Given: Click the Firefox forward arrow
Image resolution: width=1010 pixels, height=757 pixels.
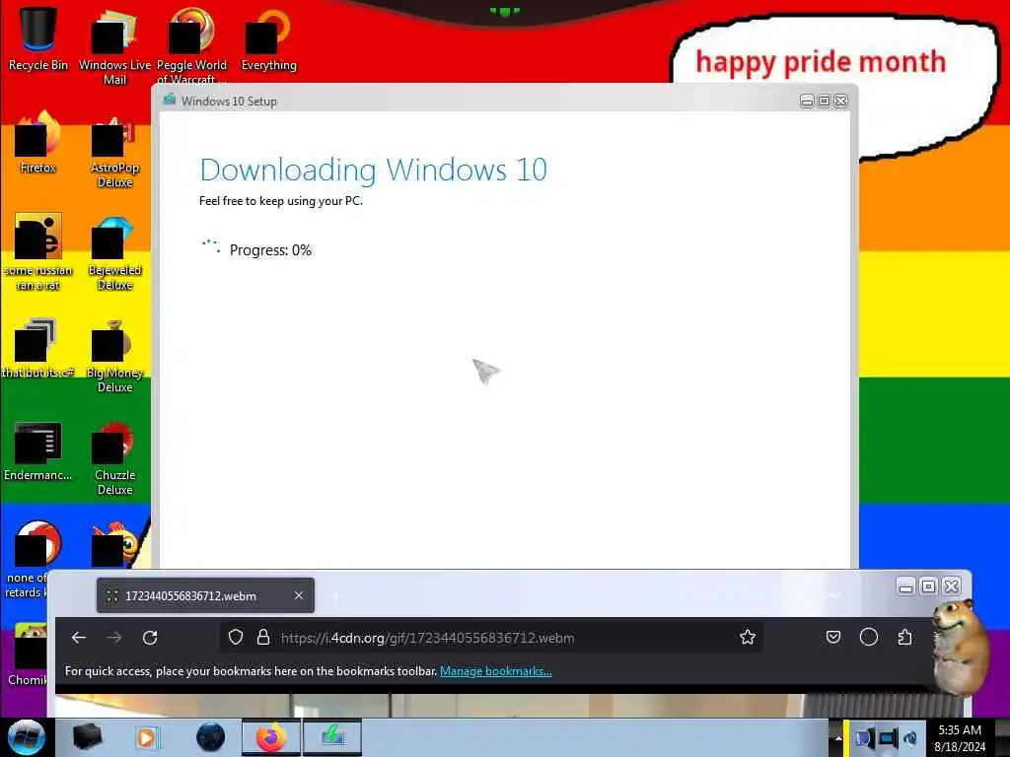Looking at the screenshot, I should tap(114, 638).
